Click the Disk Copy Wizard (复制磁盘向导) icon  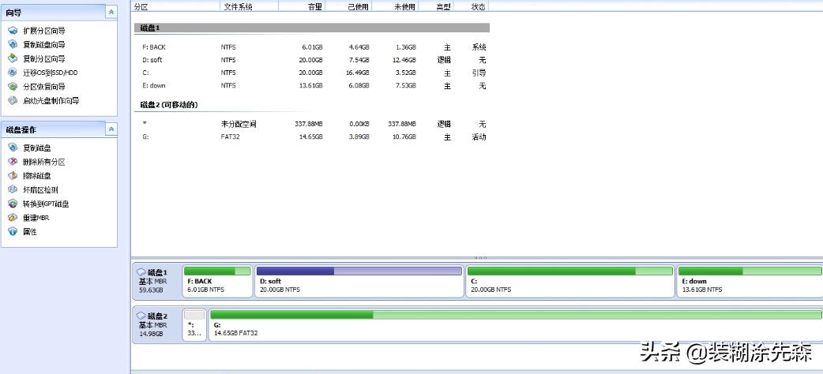click(13, 45)
